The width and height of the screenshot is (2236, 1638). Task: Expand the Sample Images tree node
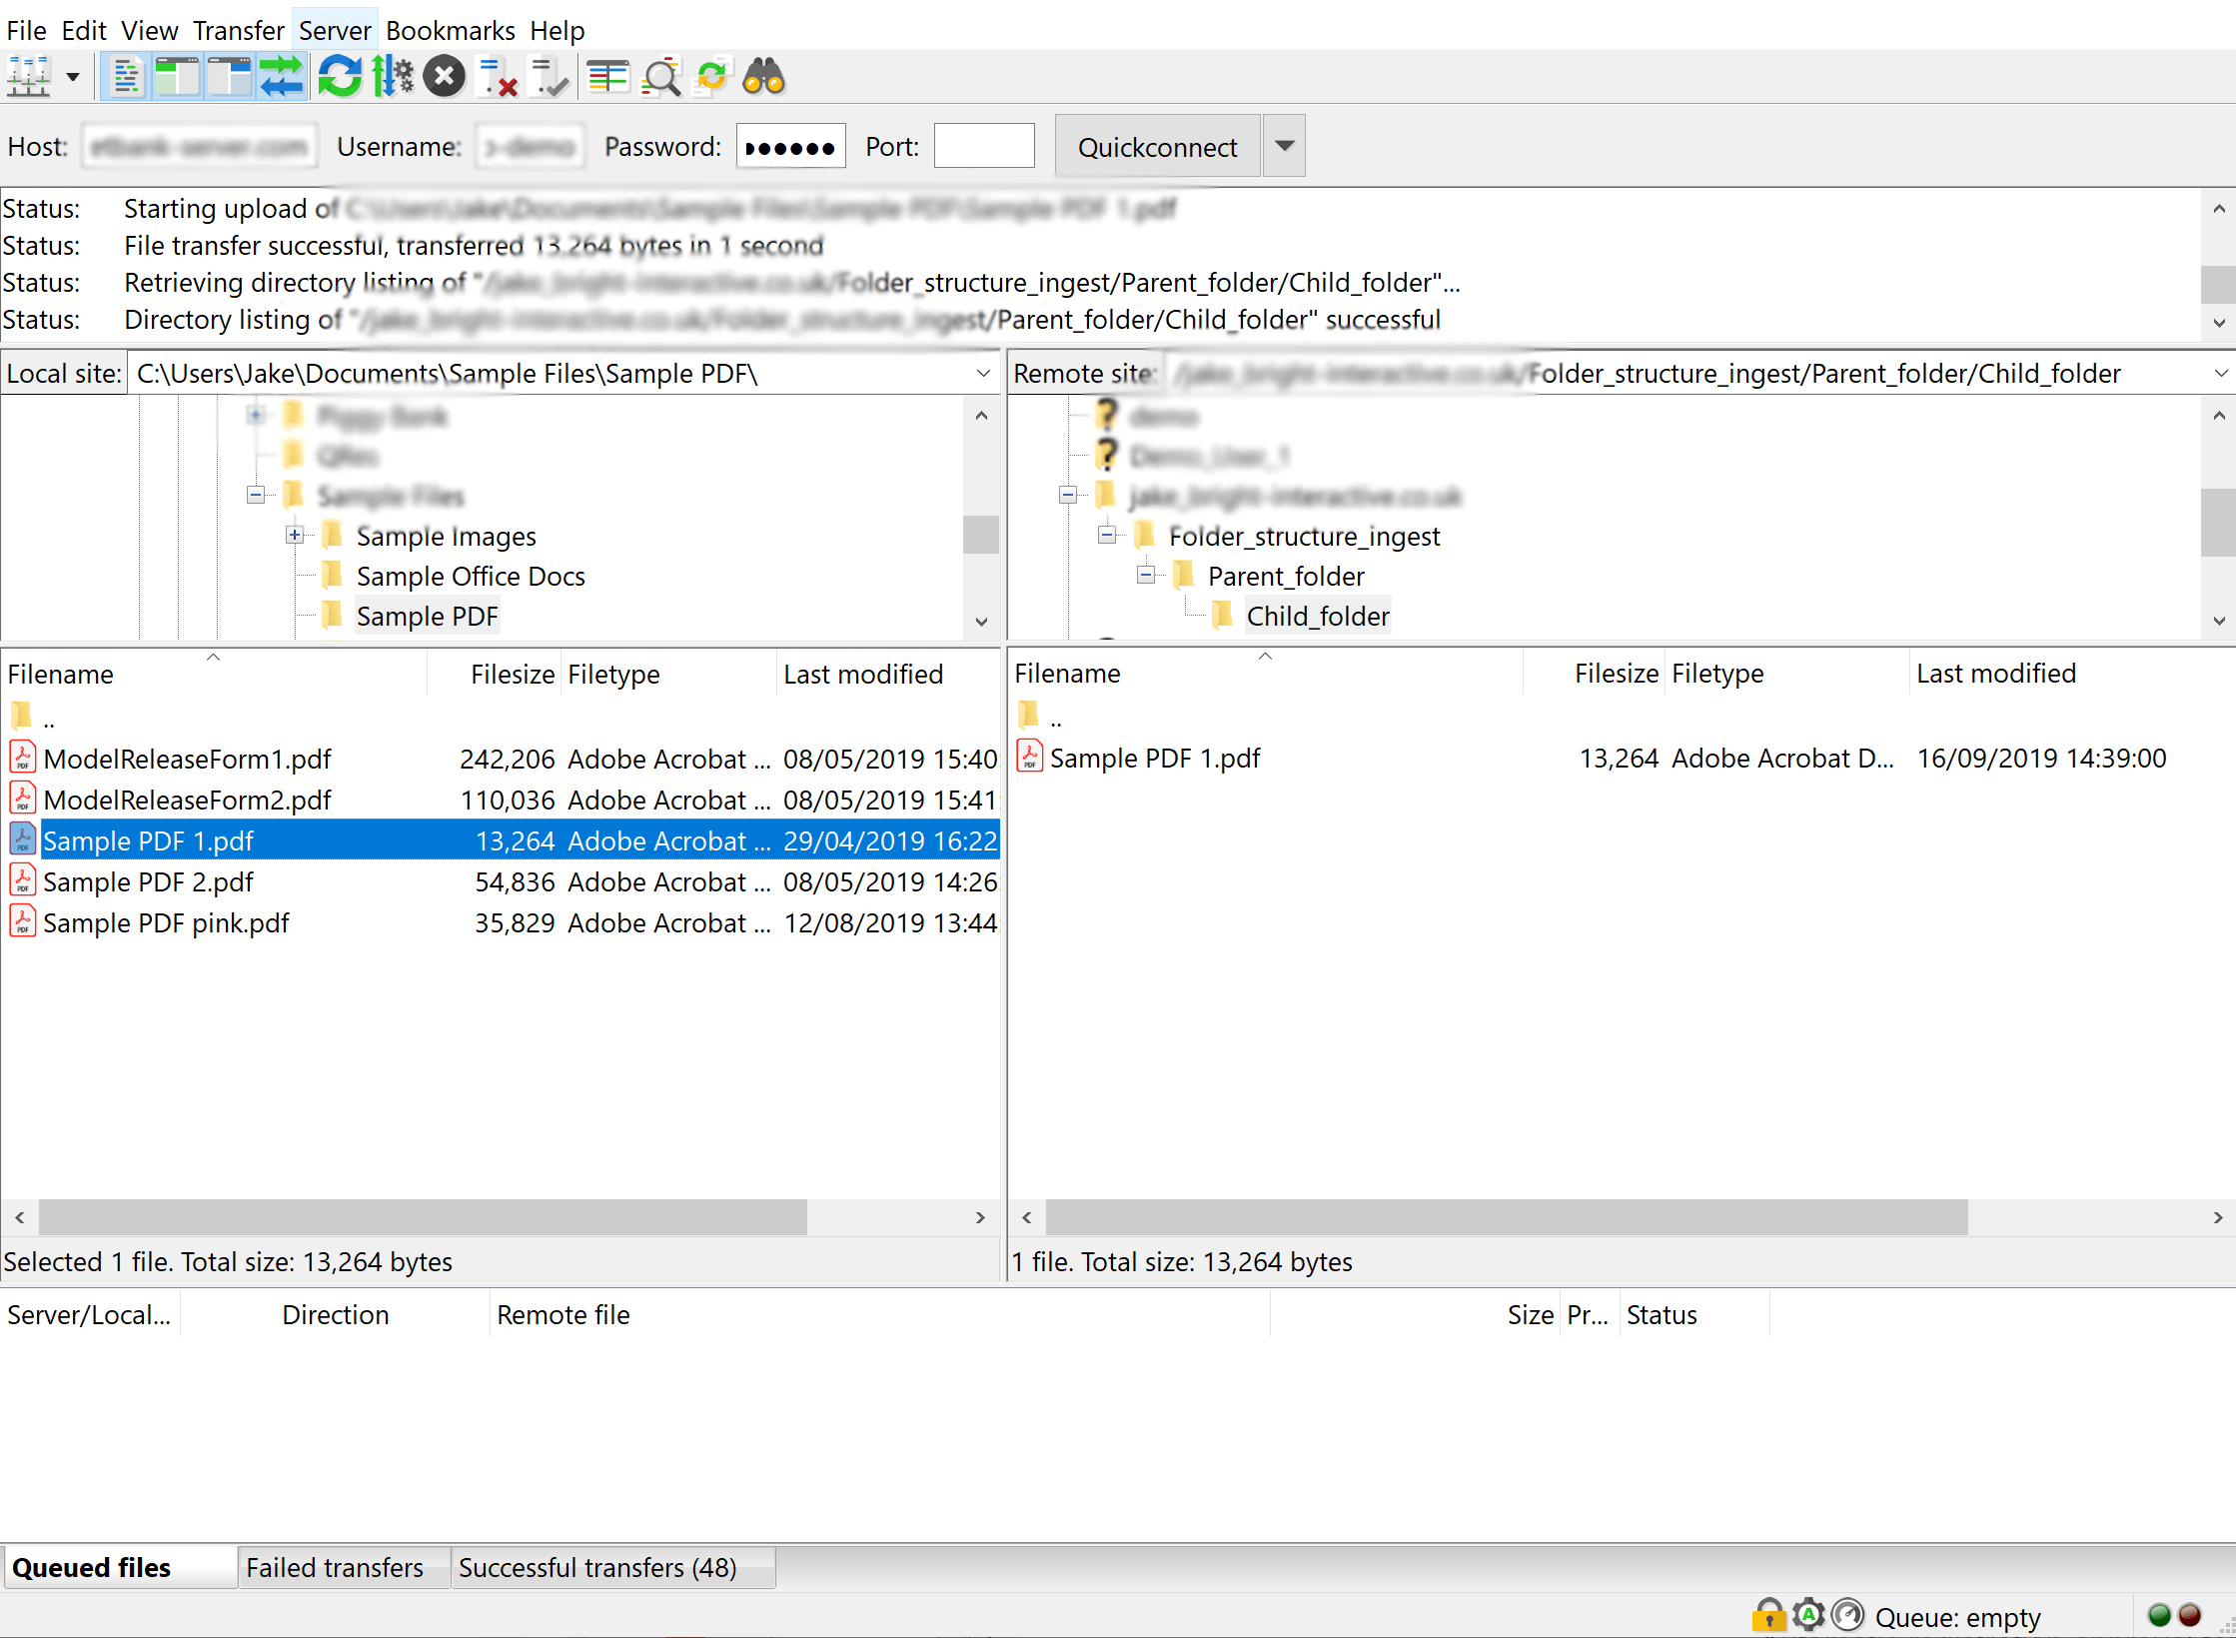295,536
